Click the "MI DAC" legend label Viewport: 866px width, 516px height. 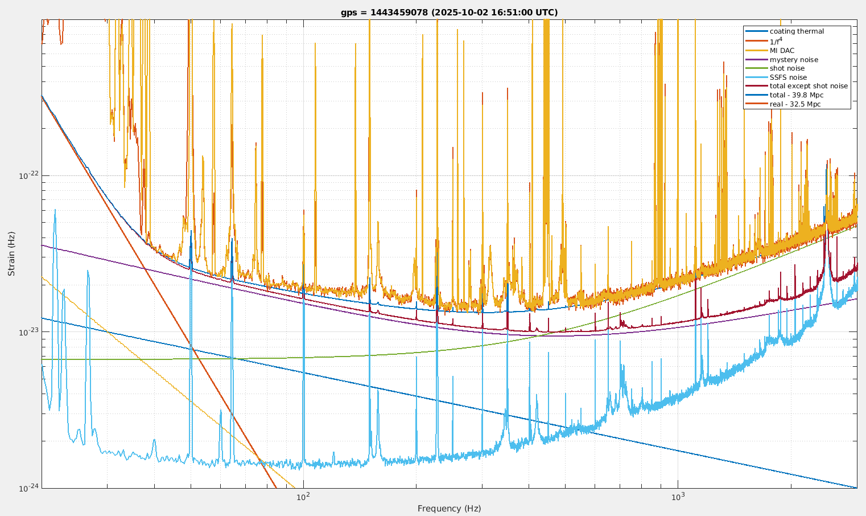782,51
